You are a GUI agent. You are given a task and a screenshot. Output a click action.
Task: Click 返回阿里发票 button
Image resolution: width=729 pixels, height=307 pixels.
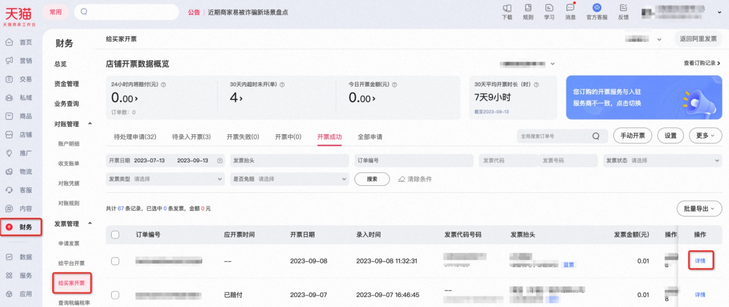[x=698, y=39]
